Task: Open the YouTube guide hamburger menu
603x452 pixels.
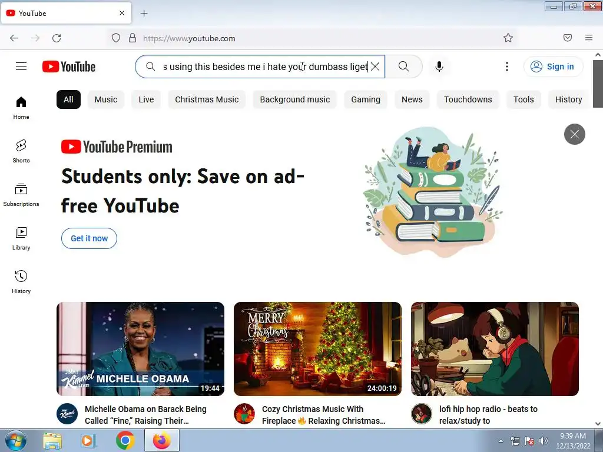Action: coord(21,67)
